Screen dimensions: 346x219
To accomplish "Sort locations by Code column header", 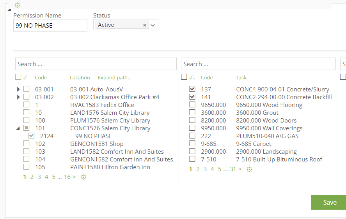I will 41,77.
